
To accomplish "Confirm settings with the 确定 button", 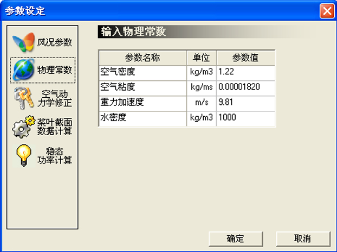I will coord(236,238).
